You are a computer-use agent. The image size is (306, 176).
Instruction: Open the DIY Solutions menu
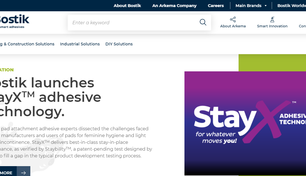(119, 44)
